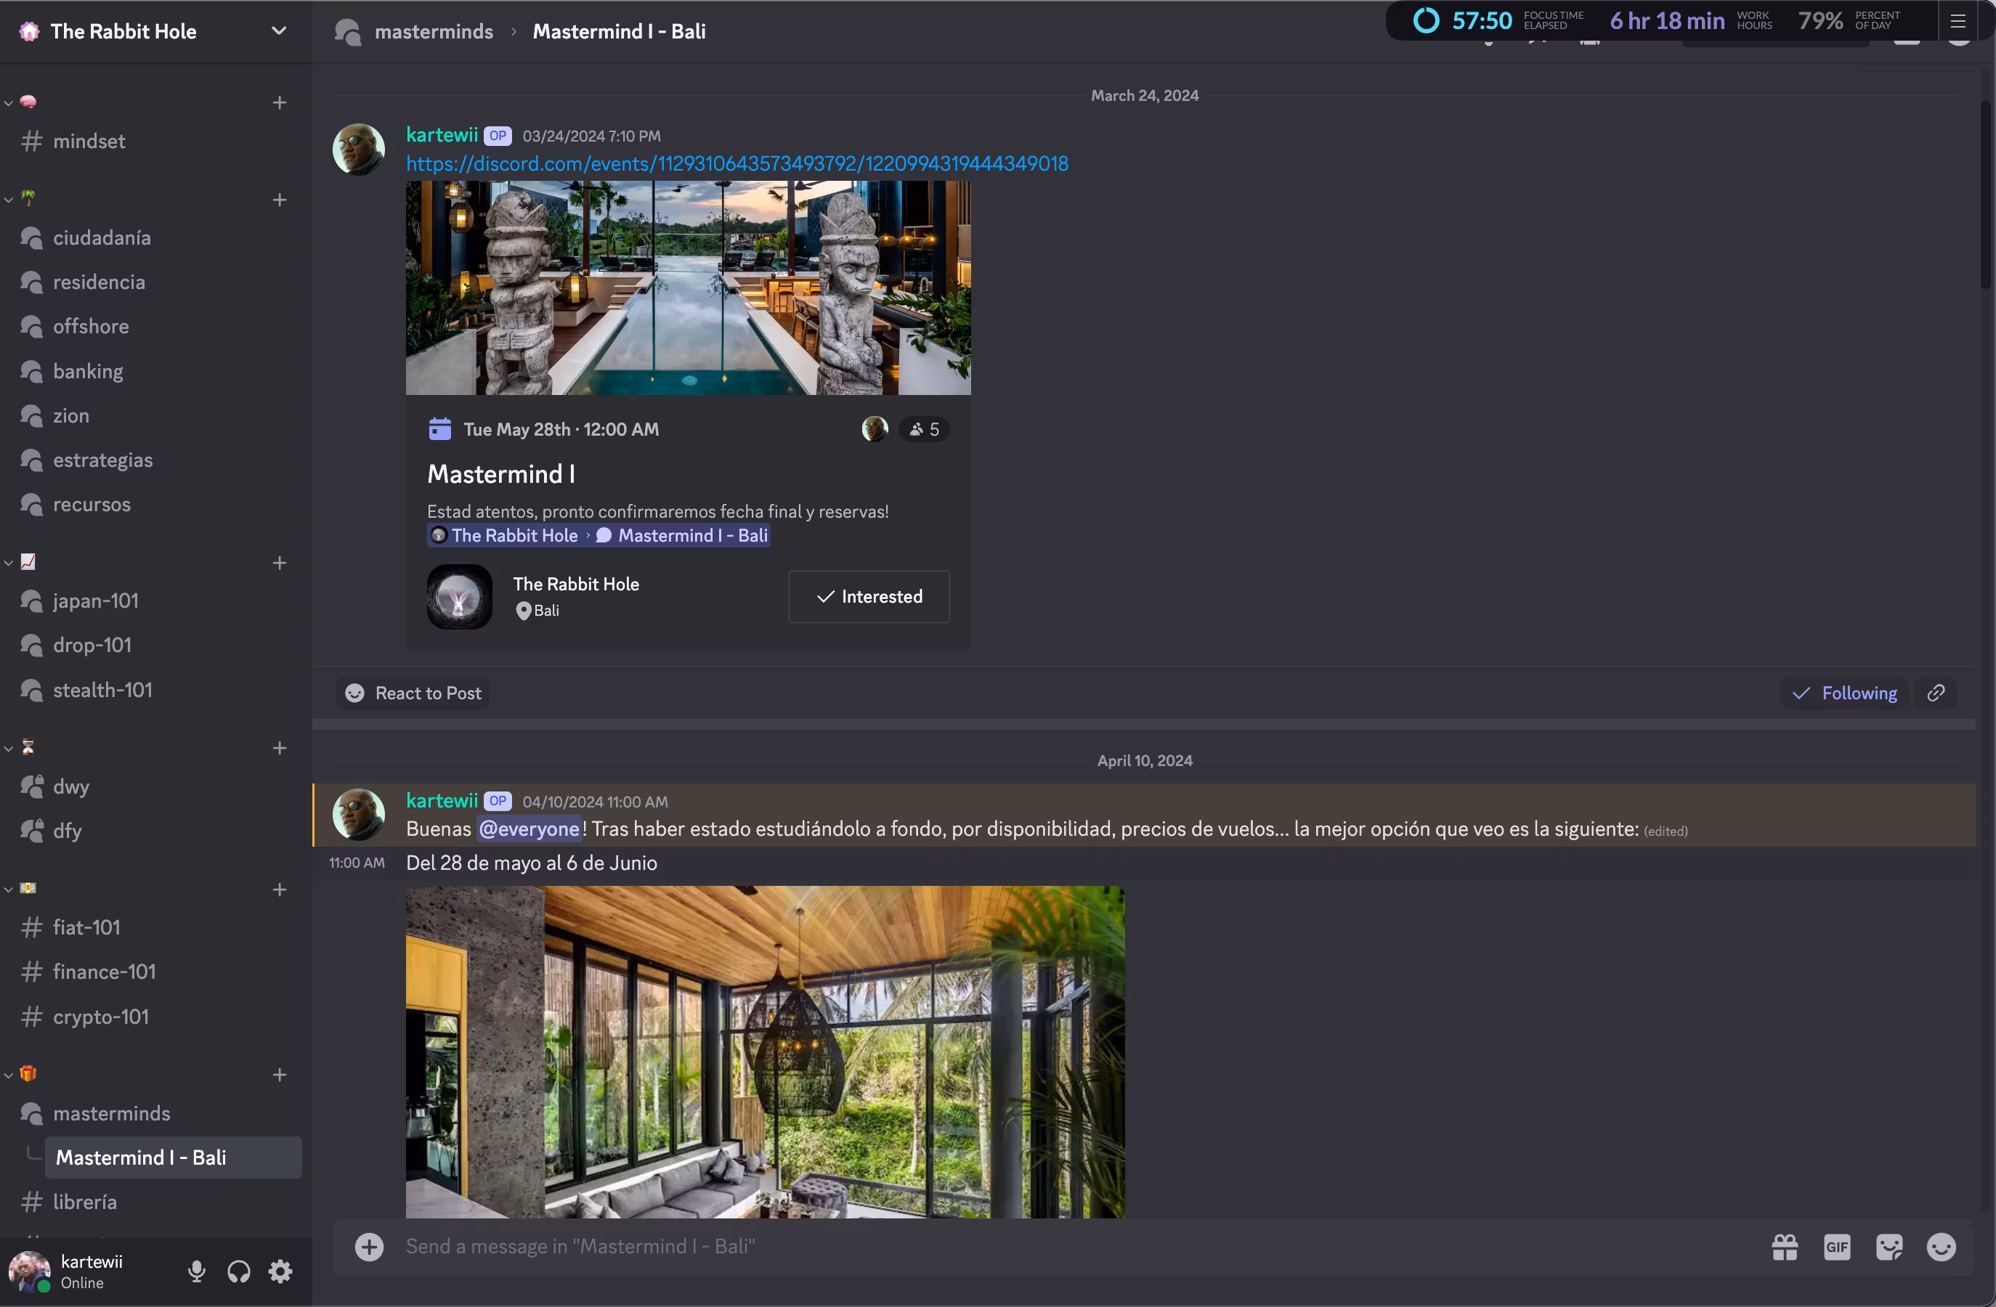Viewport: 1996px width, 1307px height.
Task: Deafen audio with the headphones icon
Action: (239, 1271)
